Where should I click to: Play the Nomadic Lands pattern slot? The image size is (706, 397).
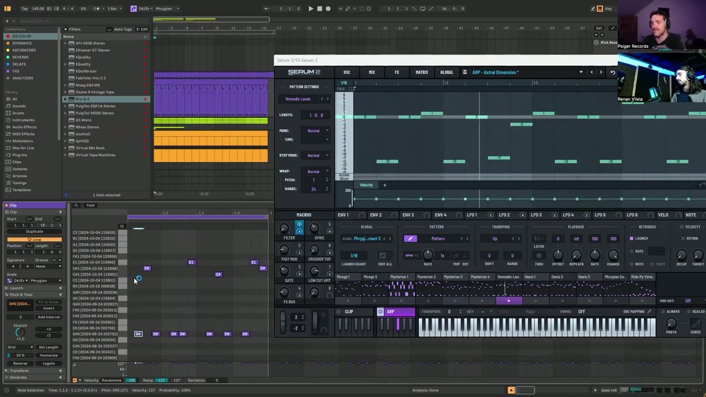tap(509, 301)
